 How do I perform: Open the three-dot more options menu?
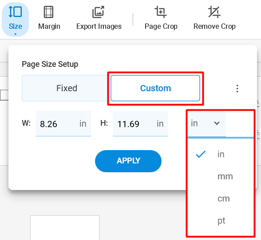tap(237, 89)
